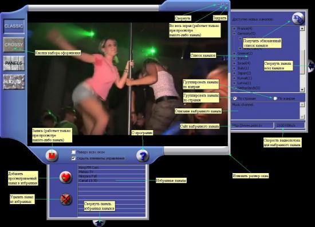Open About with the question mark button
The width and height of the screenshot is (315, 227).
coord(143,155)
